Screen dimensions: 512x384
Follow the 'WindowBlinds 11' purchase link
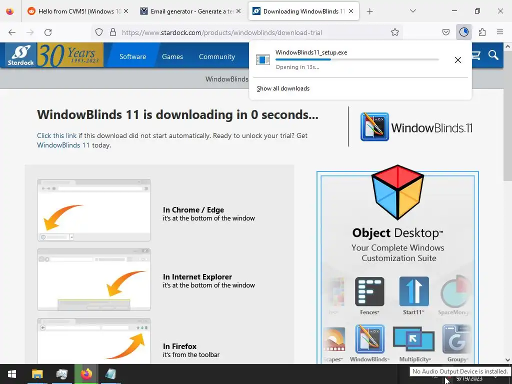tap(63, 145)
